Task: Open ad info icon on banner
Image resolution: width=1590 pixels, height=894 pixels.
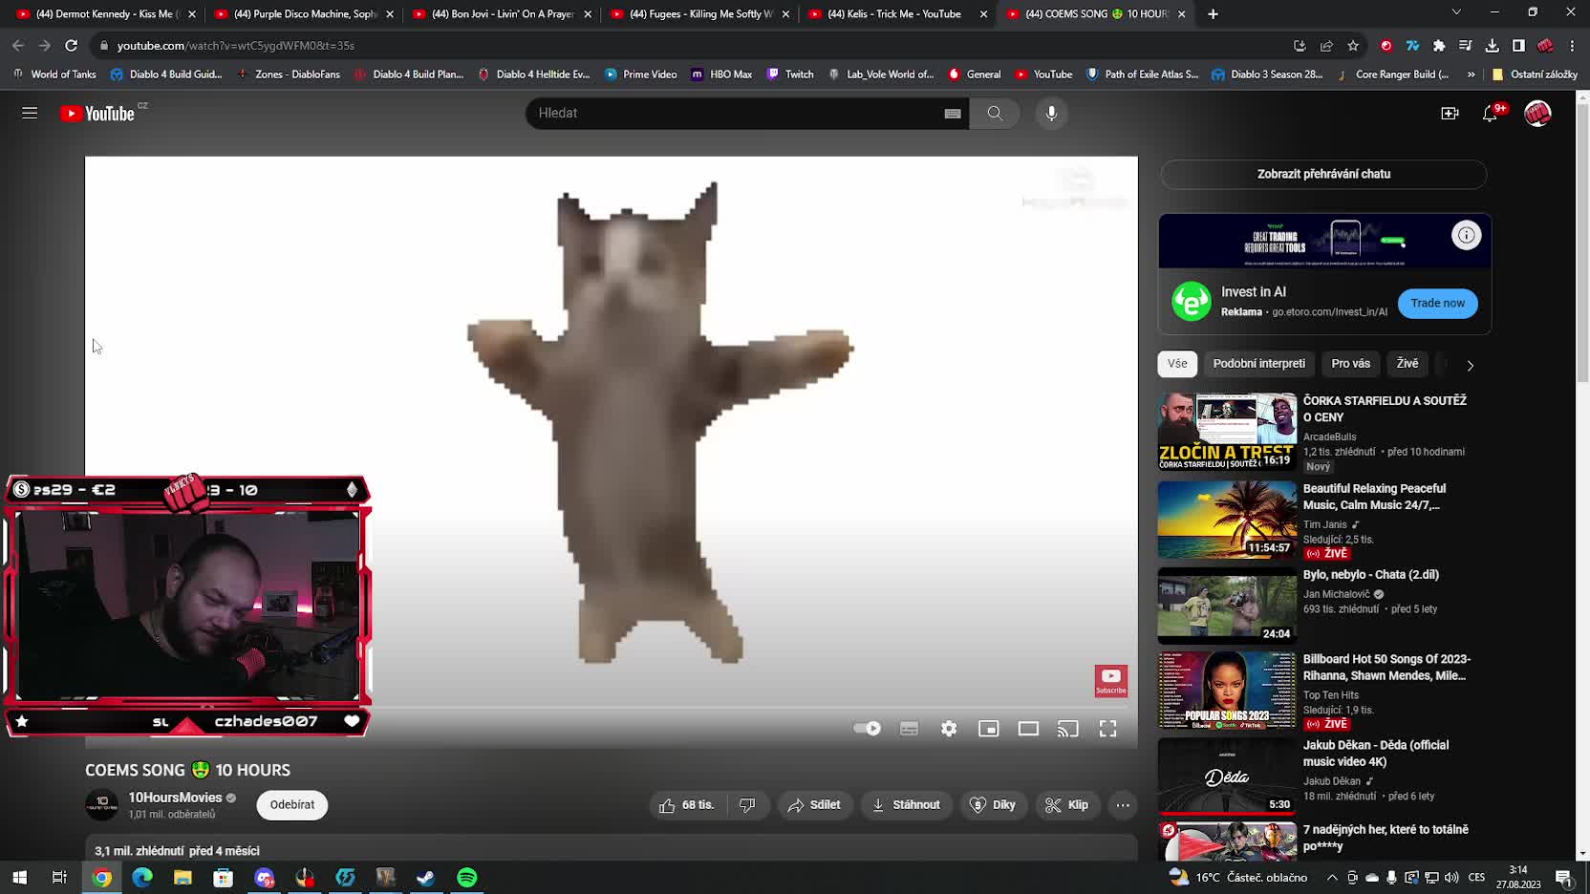Action: (1466, 235)
